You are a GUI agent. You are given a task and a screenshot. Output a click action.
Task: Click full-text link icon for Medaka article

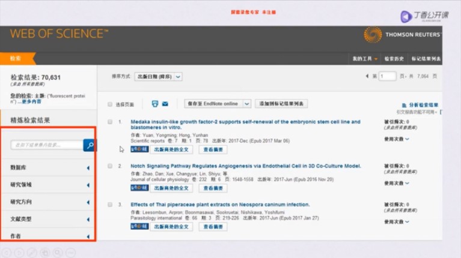point(139,149)
